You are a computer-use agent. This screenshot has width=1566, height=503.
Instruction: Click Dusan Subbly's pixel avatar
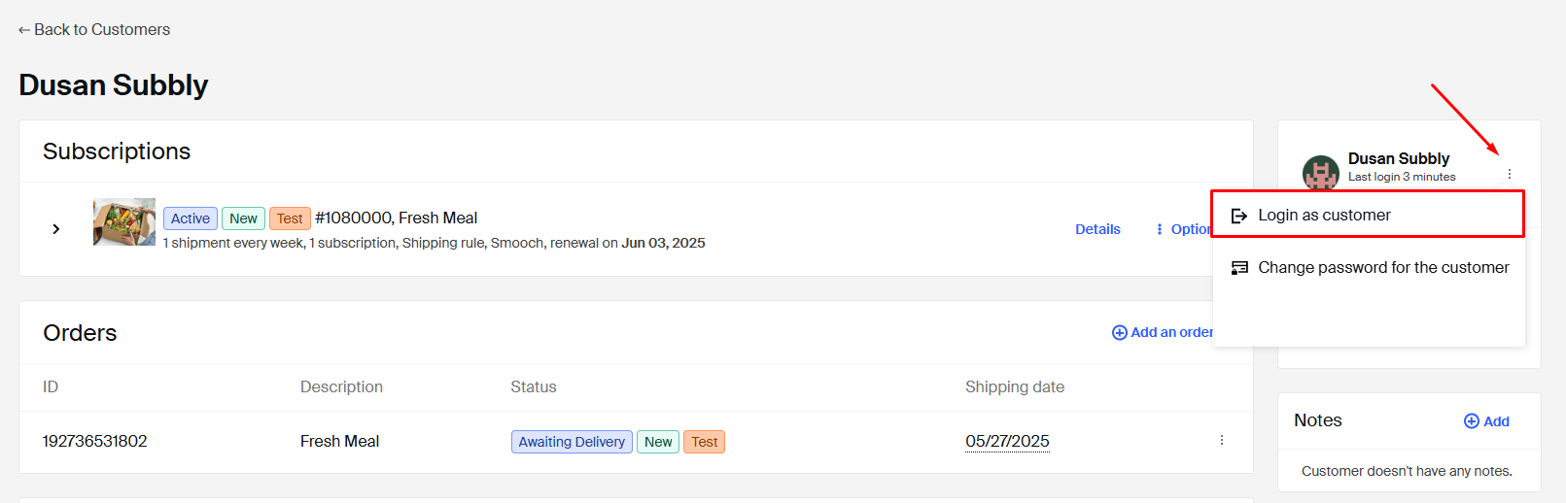[x=1321, y=173]
